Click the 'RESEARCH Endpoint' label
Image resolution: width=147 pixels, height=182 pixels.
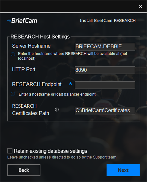pos(37,84)
